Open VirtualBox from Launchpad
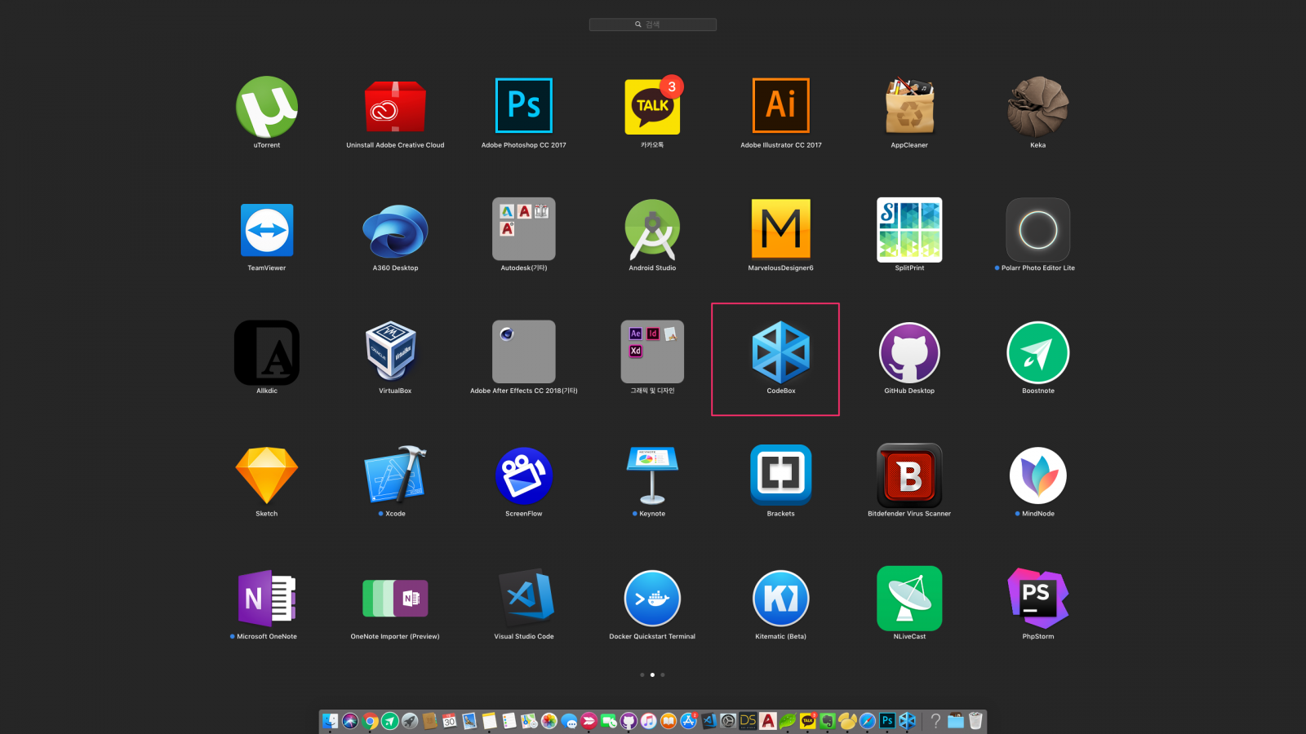 coord(394,353)
